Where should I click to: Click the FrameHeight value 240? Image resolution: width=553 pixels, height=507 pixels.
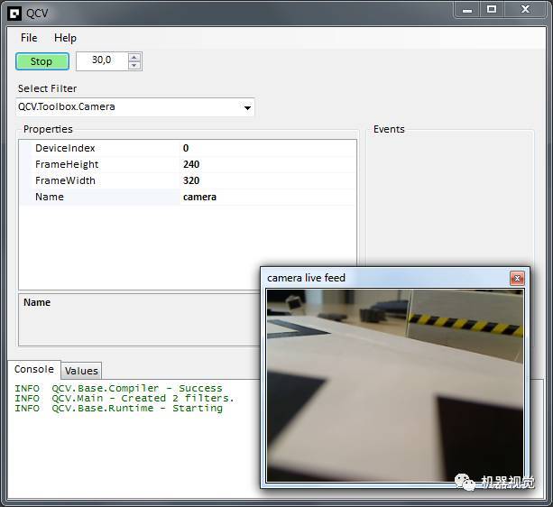191,164
